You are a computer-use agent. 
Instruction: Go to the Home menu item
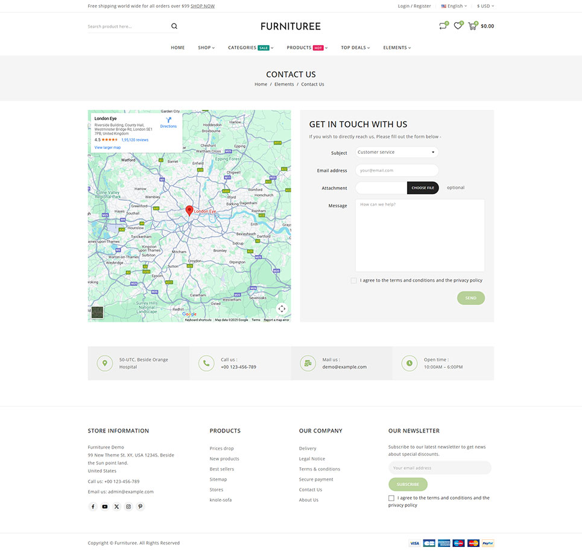(178, 48)
